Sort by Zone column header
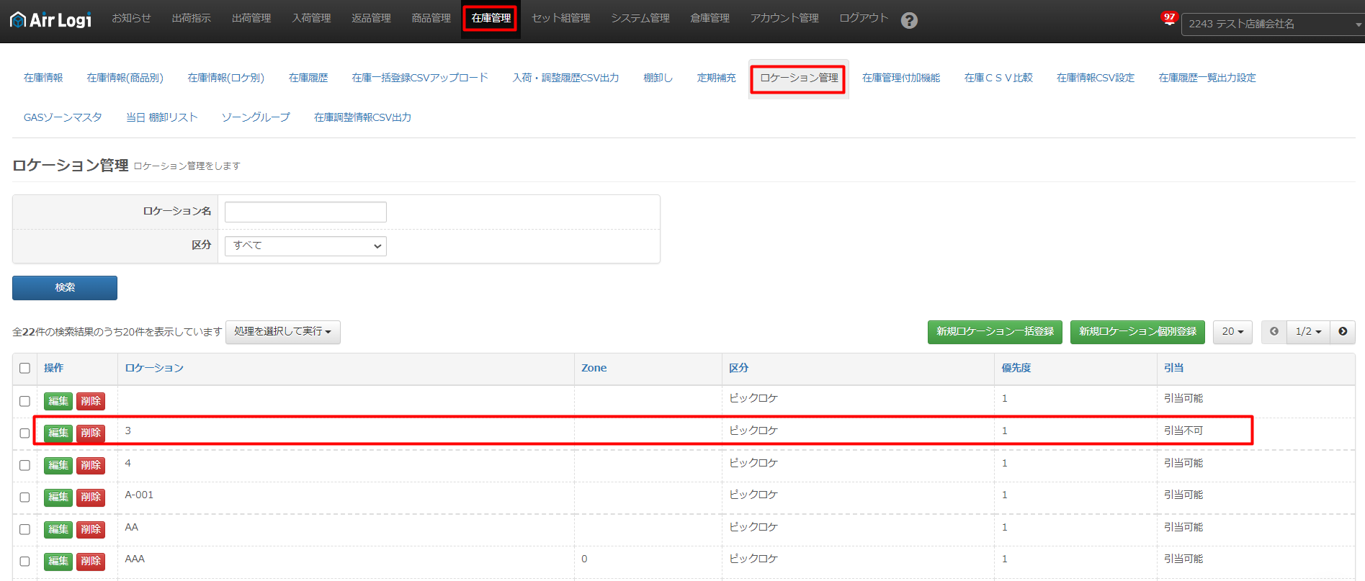Viewport: 1365px width, 581px height. click(x=594, y=368)
